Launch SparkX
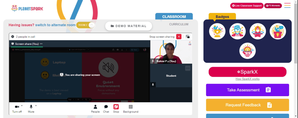This screenshot has height=118, width=298. 247,72
